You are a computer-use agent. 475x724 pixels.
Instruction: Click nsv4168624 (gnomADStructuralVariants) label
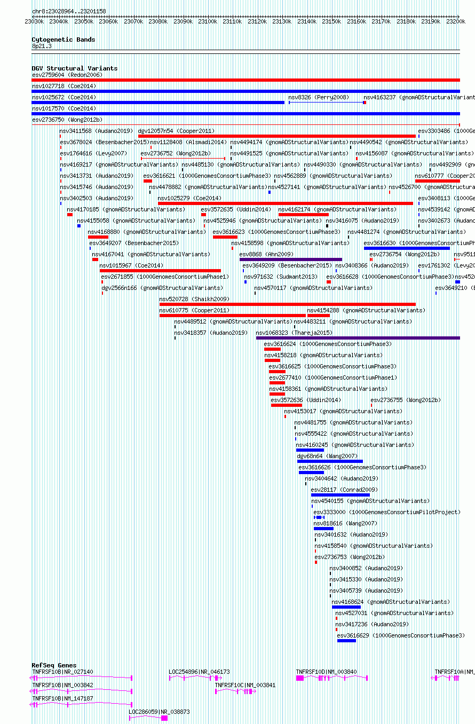tap(391, 602)
